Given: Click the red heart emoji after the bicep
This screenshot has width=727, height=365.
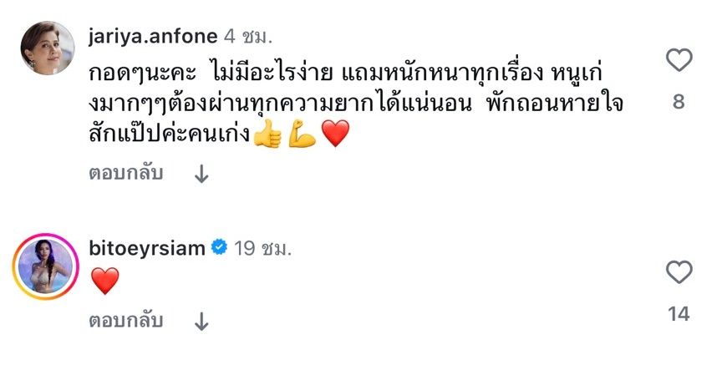Looking at the screenshot, I should coord(335,134).
